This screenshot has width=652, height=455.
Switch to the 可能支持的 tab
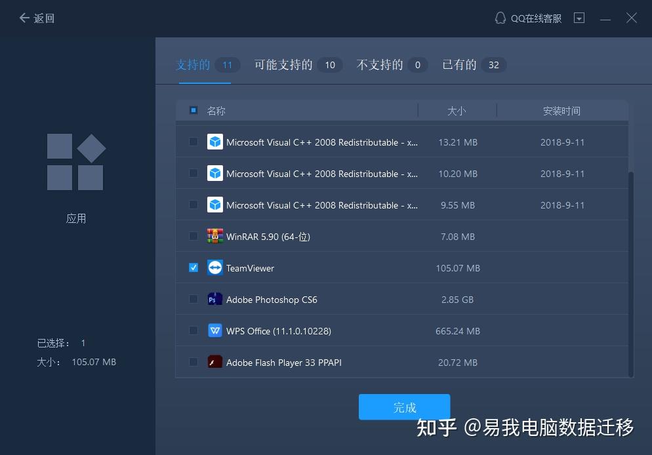pyautogui.click(x=298, y=65)
